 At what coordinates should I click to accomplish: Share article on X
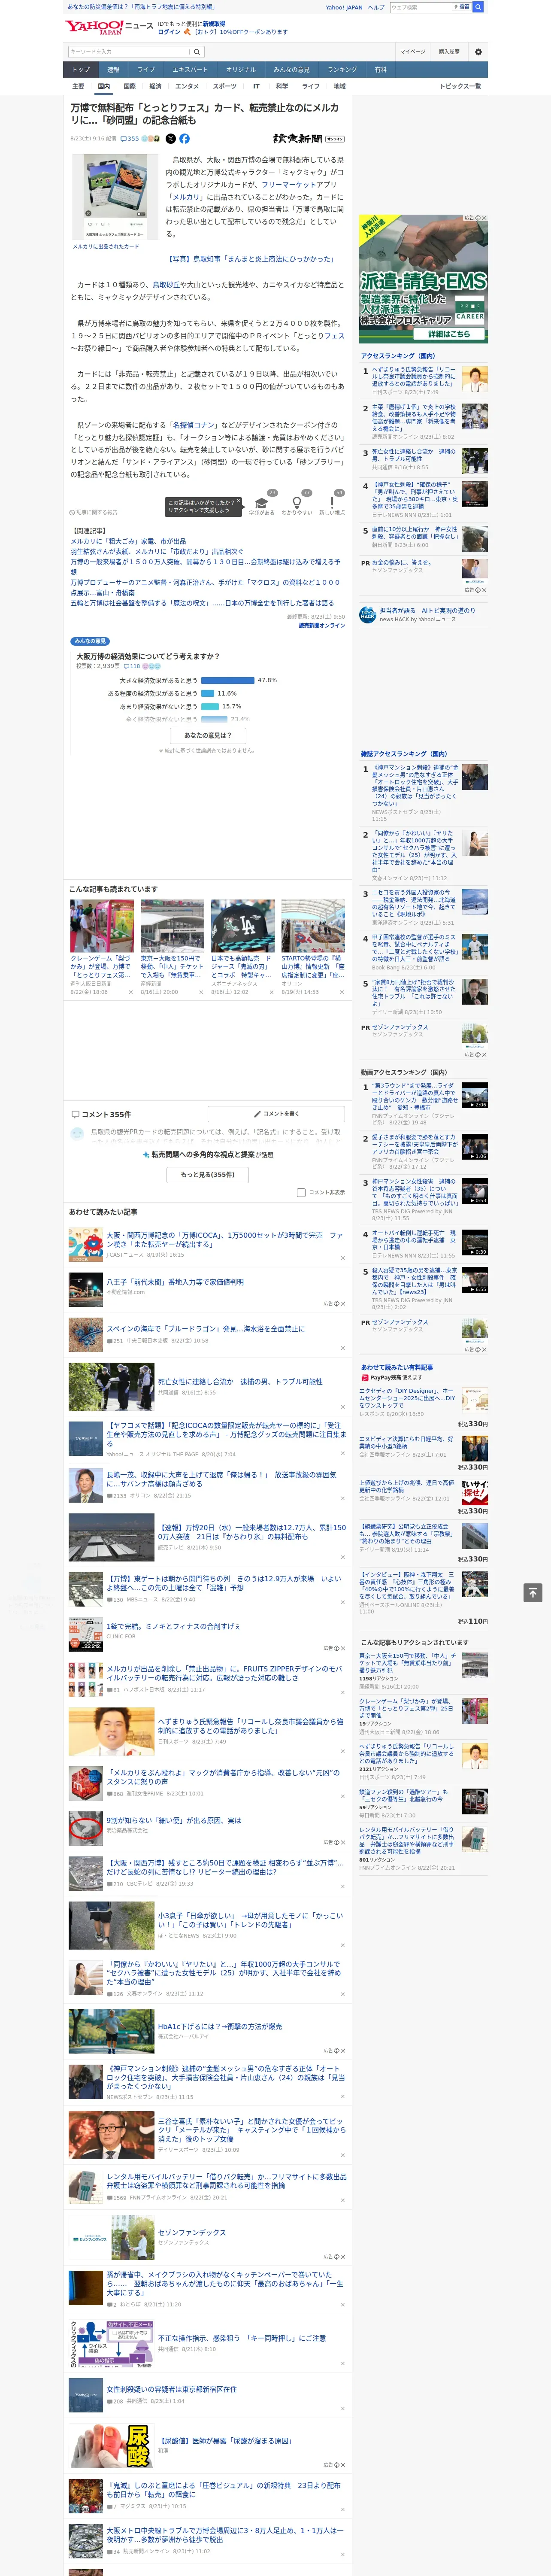170,139
